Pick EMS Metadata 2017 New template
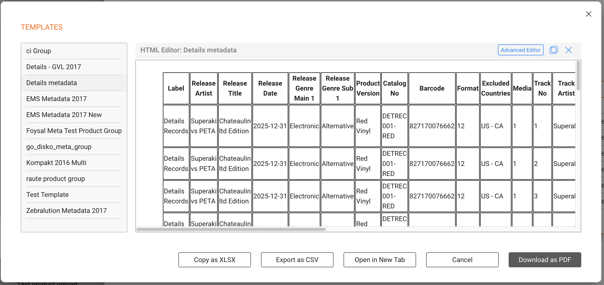This screenshot has width=604, height=285. [74, 115]
